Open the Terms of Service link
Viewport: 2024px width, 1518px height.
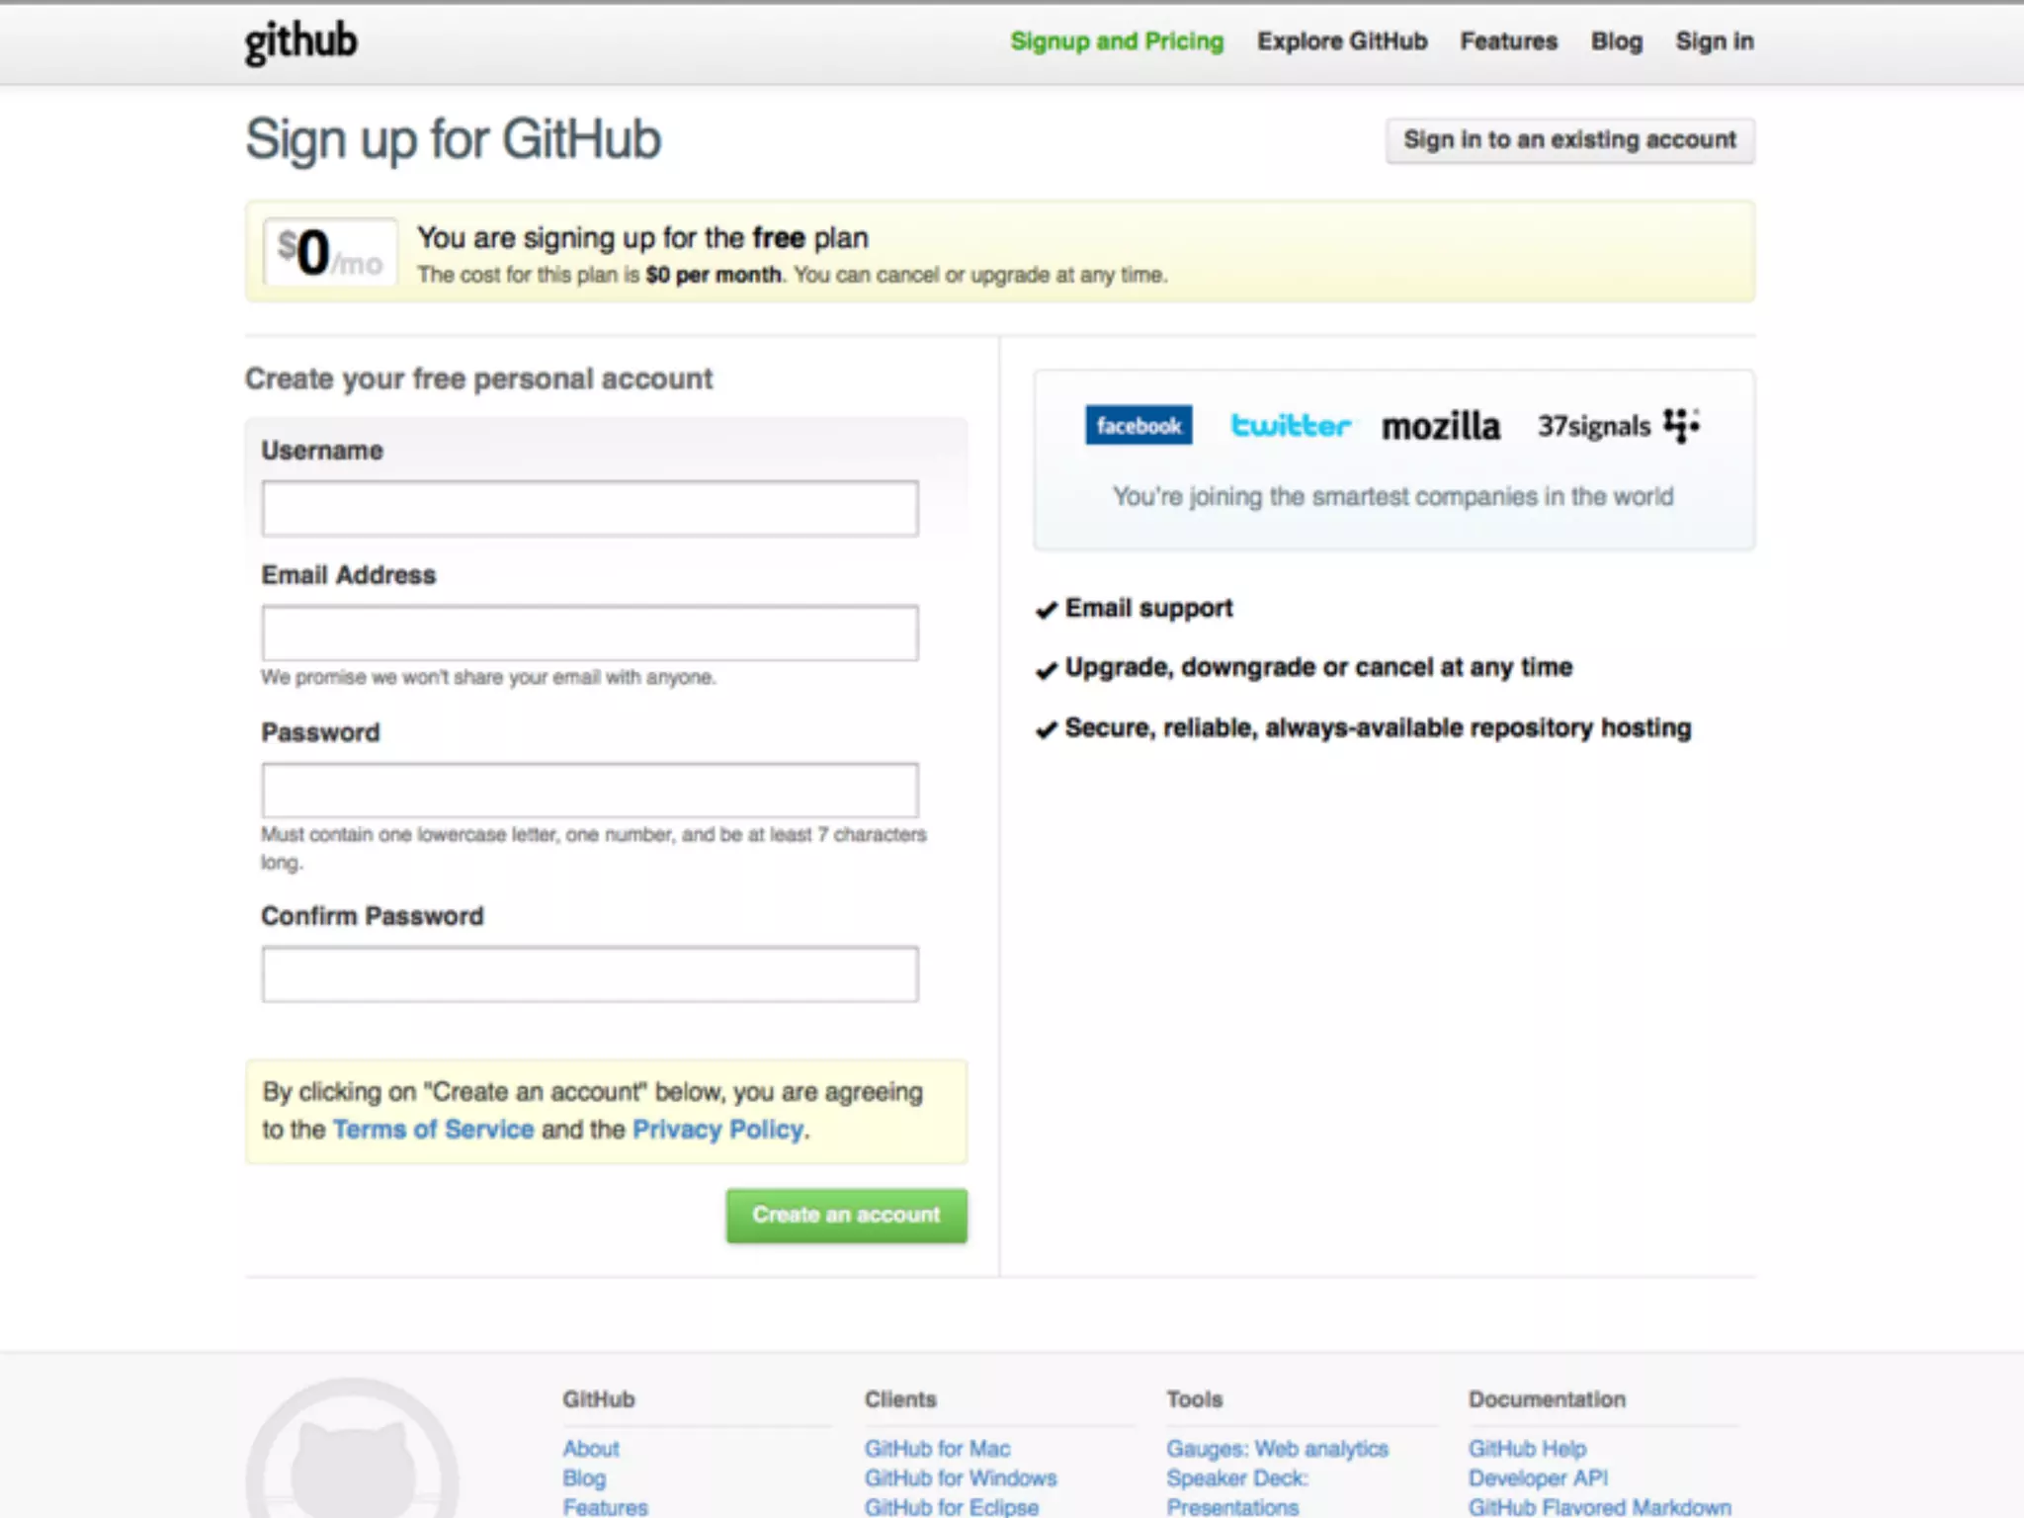click(x=433, y=1130)
